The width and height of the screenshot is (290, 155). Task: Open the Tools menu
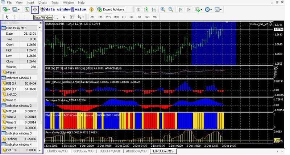point(55,3)
